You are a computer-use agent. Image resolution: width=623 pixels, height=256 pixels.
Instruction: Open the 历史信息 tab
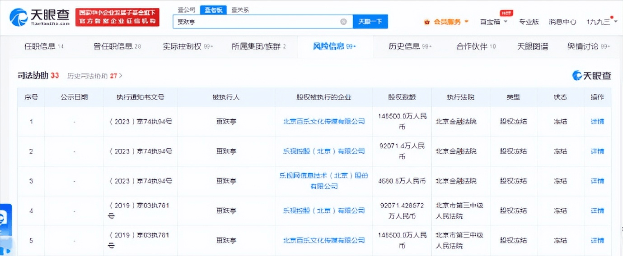(410, 46)
